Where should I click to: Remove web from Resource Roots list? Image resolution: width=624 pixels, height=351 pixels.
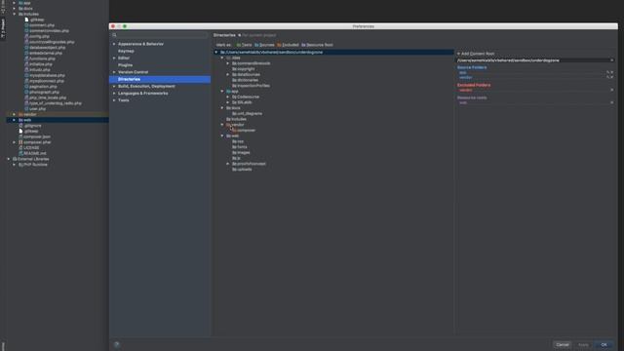[x=611, y=102]
